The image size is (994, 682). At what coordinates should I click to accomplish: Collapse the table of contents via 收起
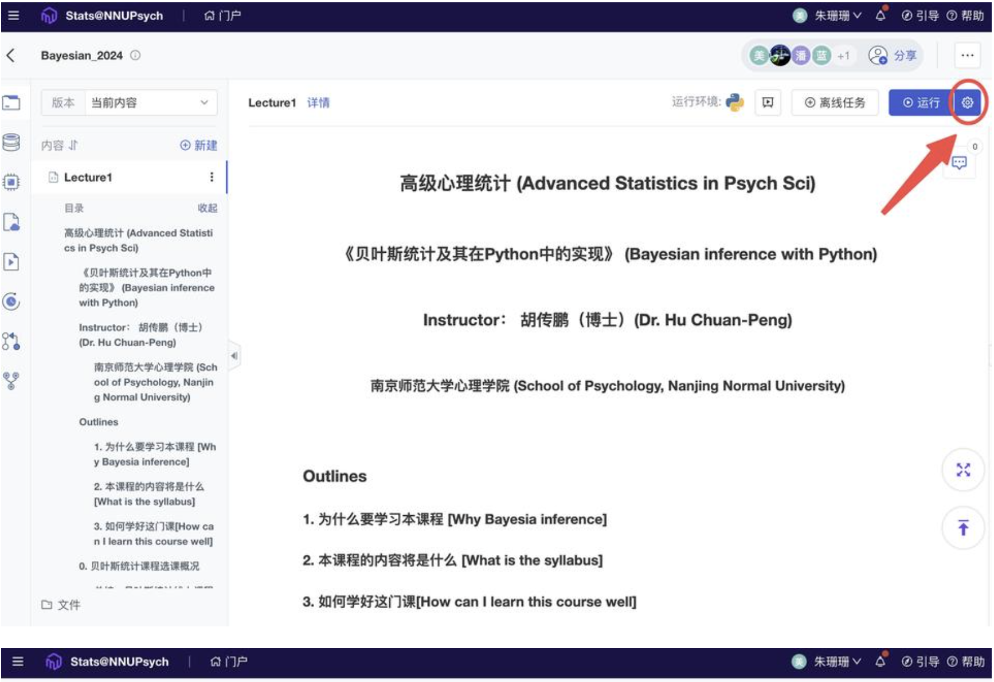coord(207,208)
